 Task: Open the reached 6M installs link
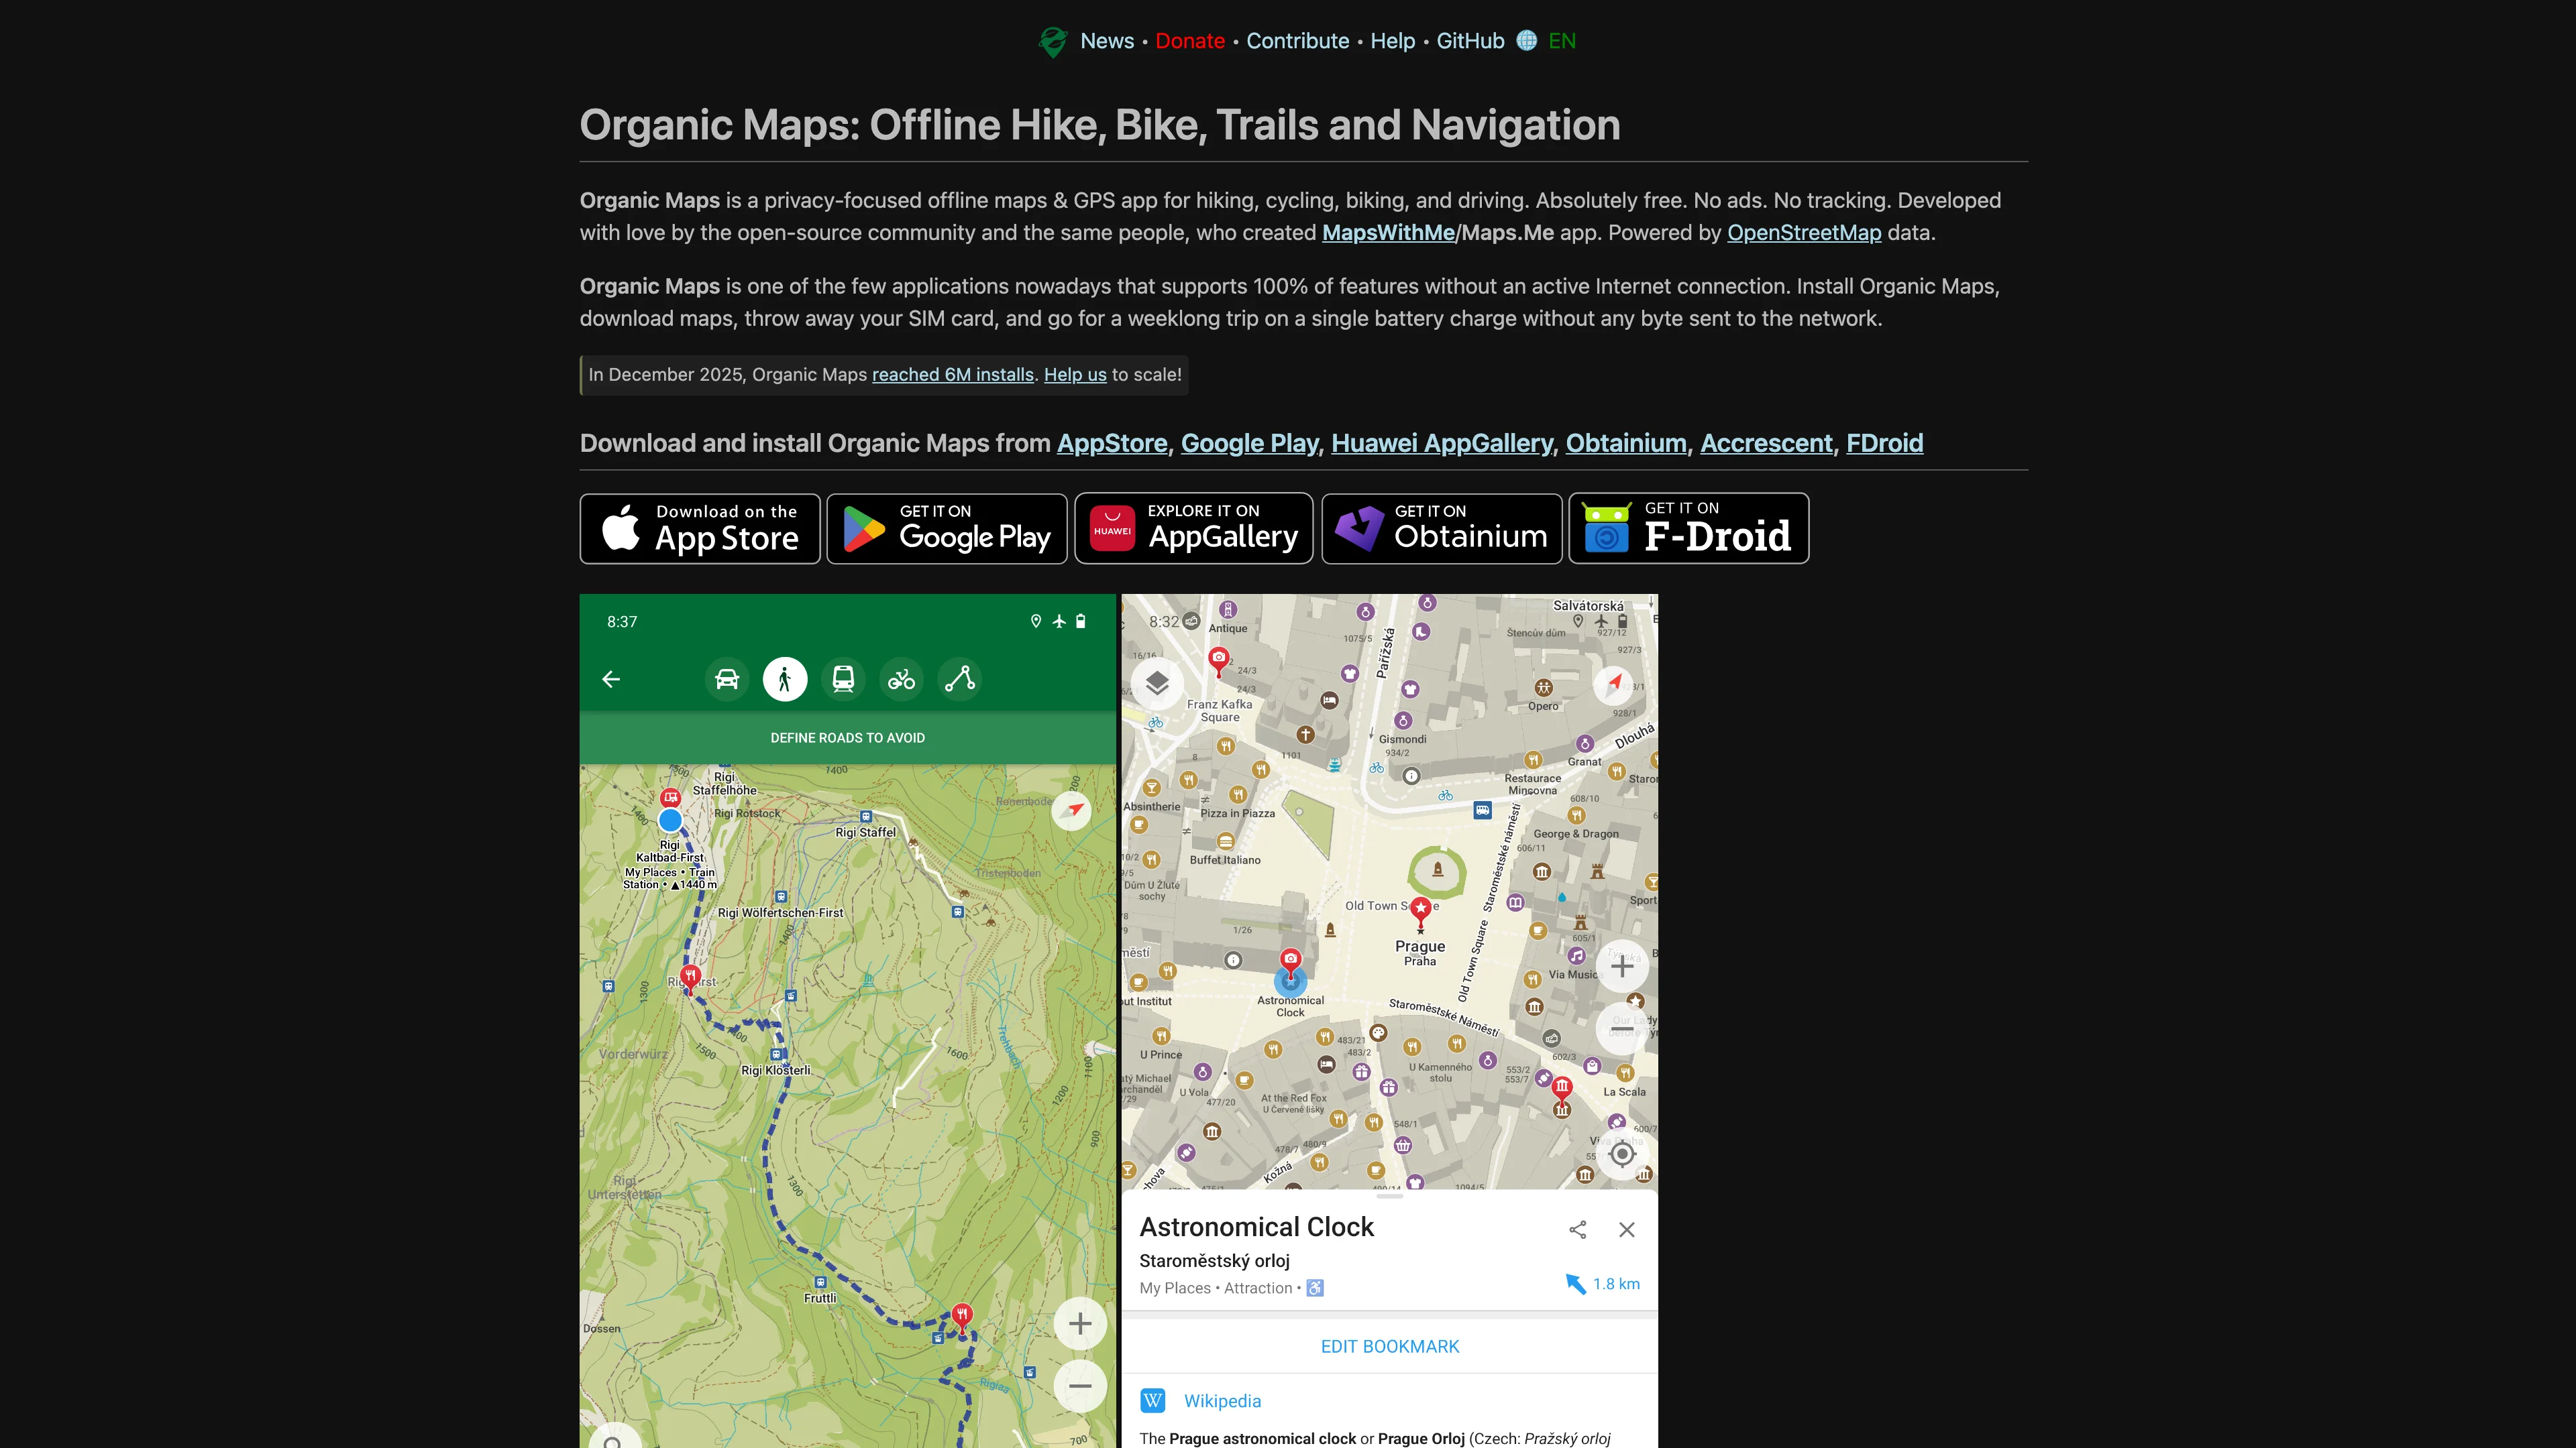[x=952, y=375]
